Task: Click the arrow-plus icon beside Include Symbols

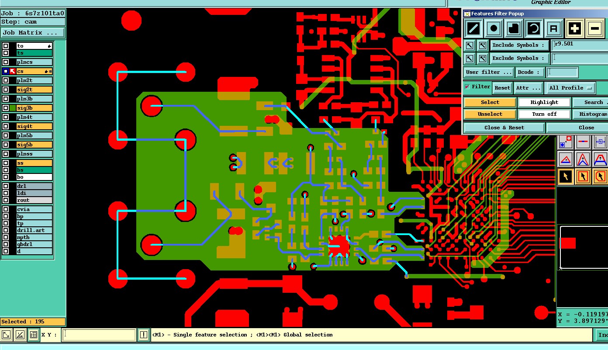Action: point(482,45)
